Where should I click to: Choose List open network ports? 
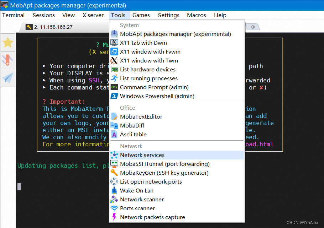click(x=177, y=181)
